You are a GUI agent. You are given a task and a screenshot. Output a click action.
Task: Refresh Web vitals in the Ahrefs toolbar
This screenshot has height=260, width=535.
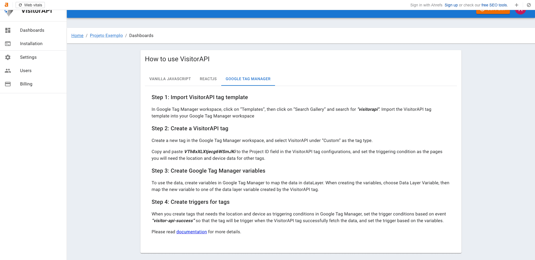[30, 5]
